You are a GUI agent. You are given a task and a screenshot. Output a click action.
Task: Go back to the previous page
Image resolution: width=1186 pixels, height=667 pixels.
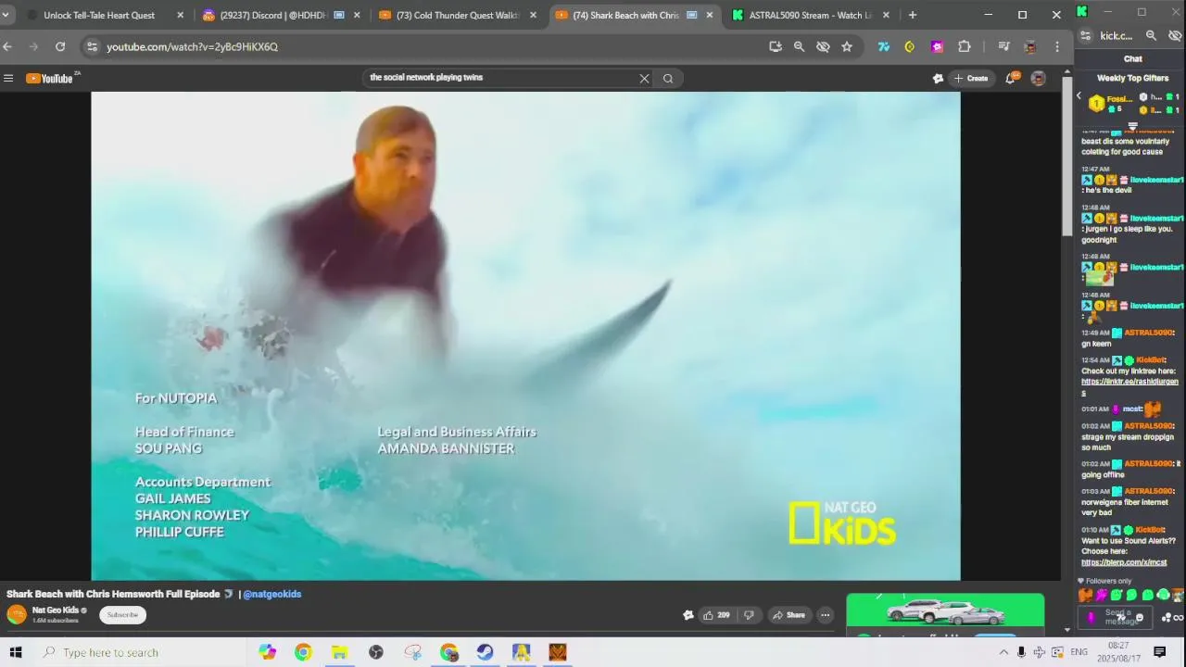[x=7, y=46]
